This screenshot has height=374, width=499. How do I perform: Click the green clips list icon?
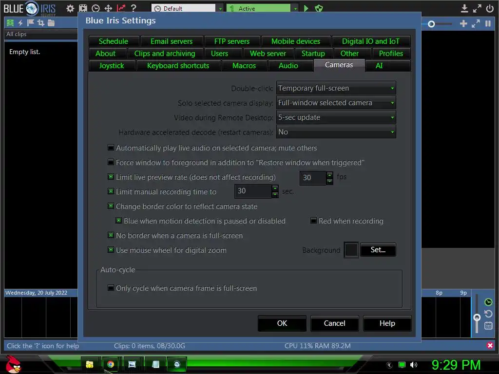click(10, 22)
